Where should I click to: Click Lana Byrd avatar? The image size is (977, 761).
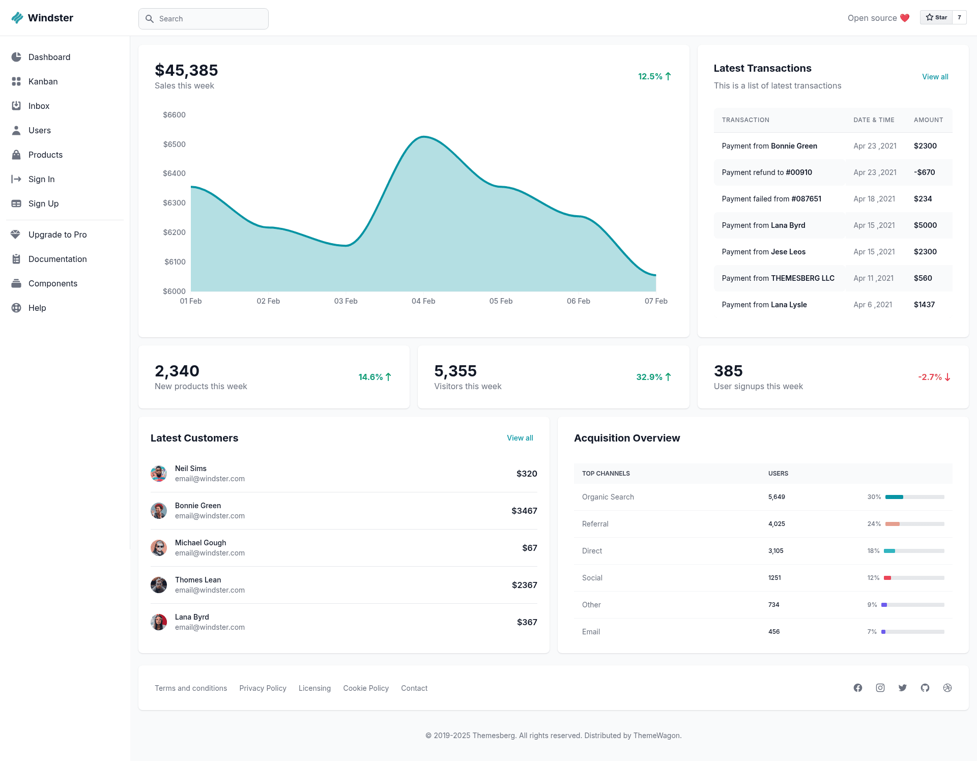(159, 622)
